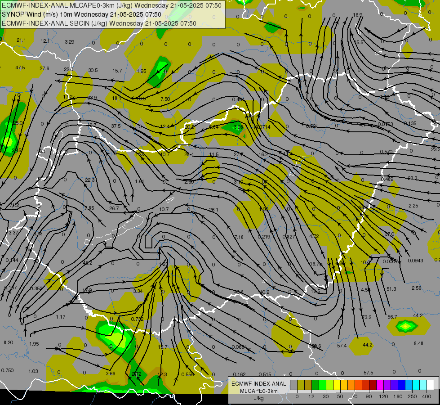The width and height of the screenshot is (440, 405).
Task: Click the map value '45.2'
Action: point(88,263)
